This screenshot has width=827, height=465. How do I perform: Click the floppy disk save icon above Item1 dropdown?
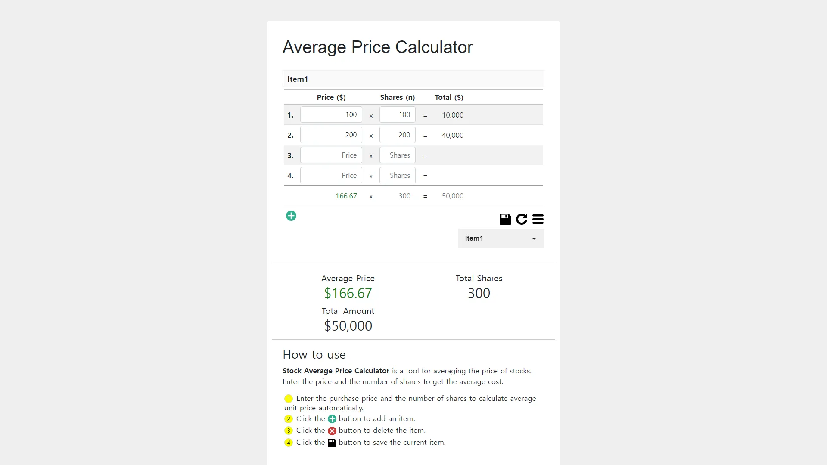pos(505,219)
